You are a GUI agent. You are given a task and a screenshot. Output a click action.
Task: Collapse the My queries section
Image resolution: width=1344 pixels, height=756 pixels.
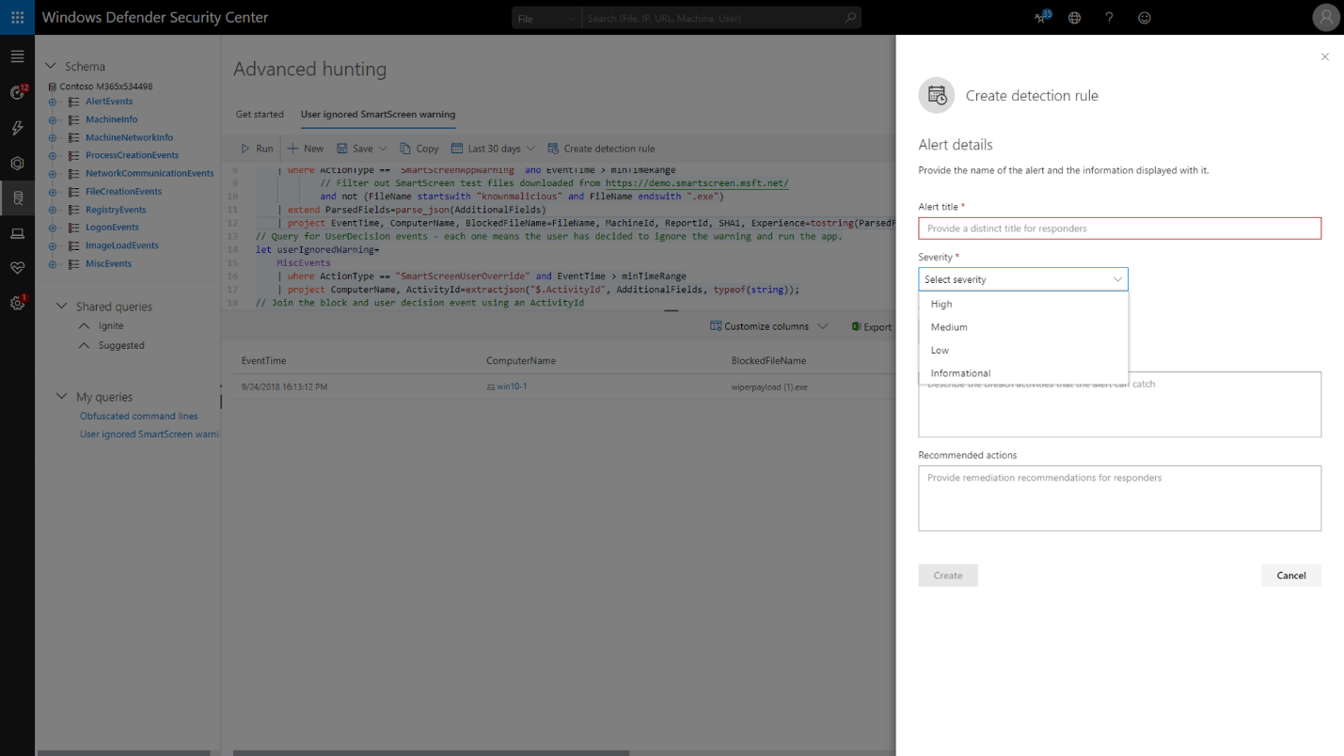(62, 396)
